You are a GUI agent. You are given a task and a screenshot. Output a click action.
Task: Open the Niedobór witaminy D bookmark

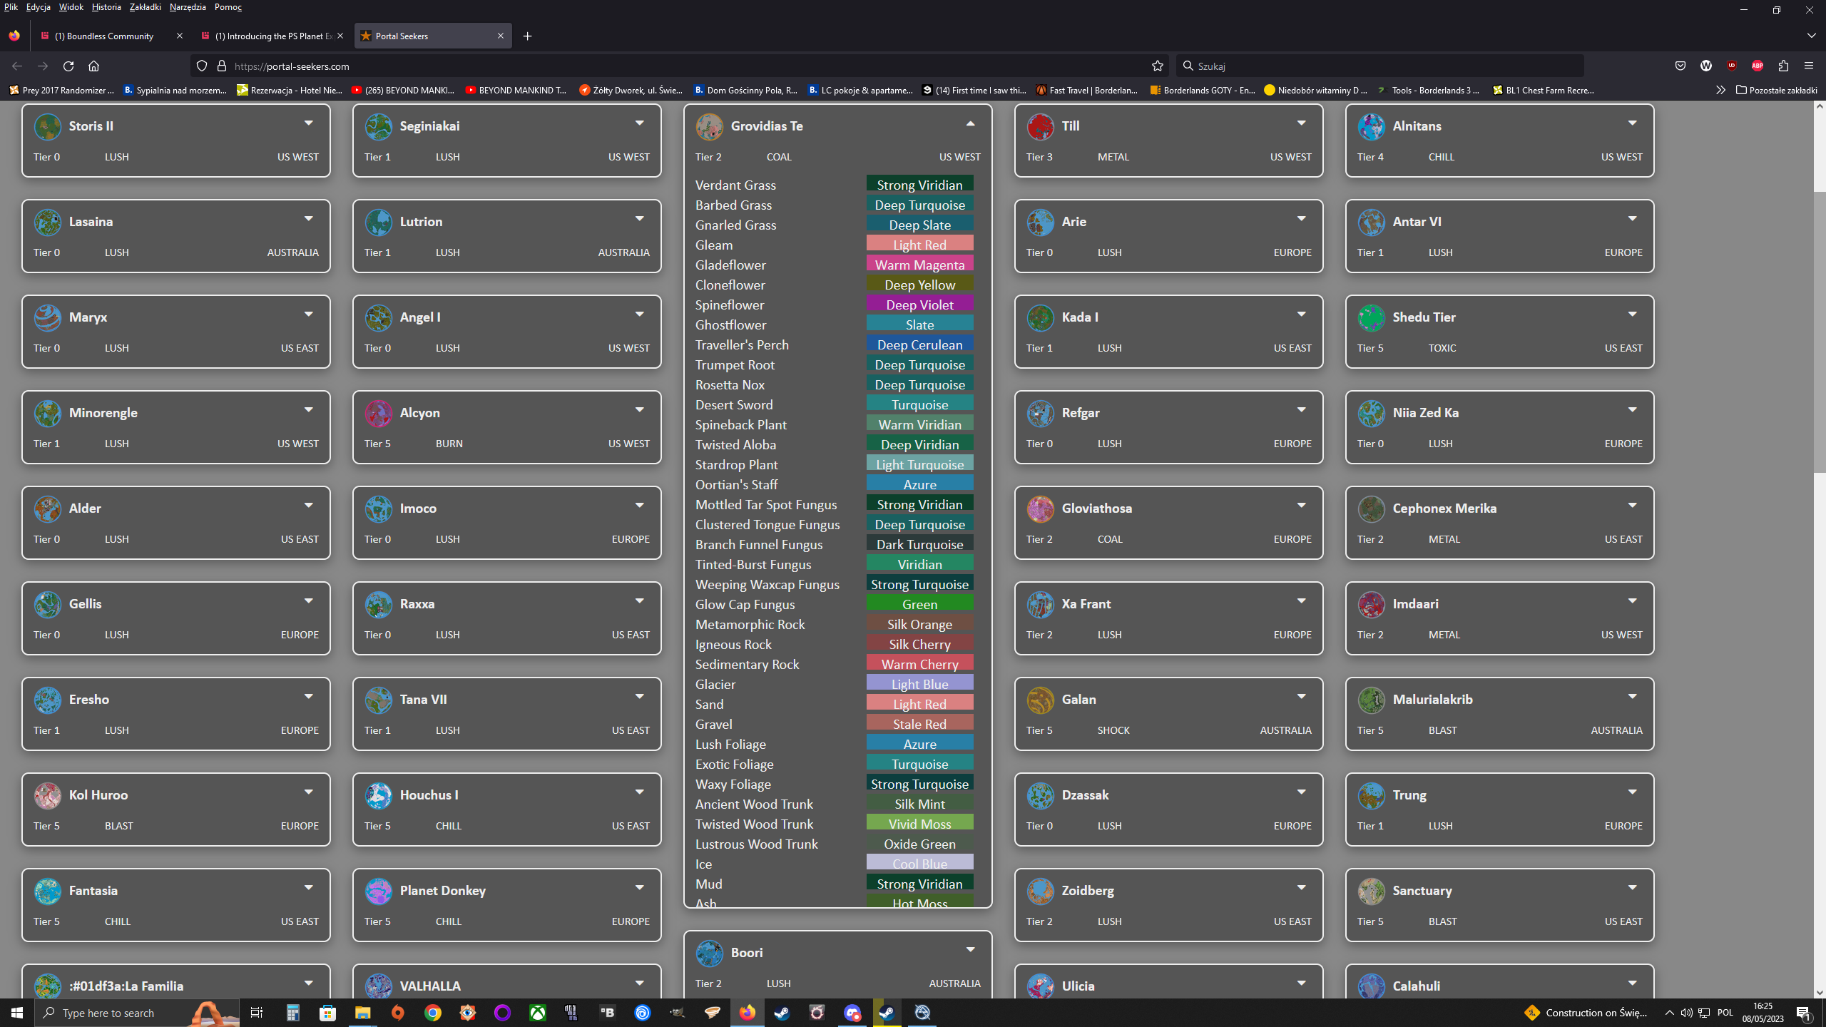[1316, 90]
